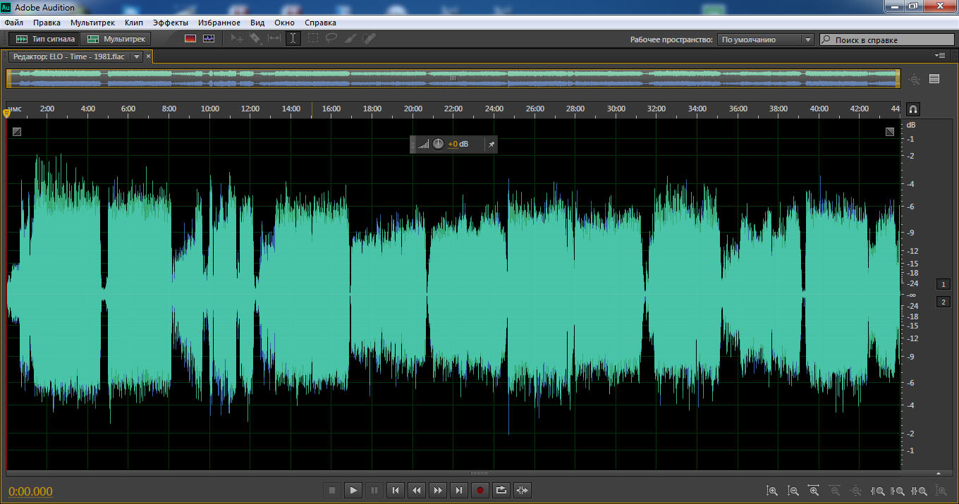
Task: Zoom out amplitude
Action: (793, 491)
